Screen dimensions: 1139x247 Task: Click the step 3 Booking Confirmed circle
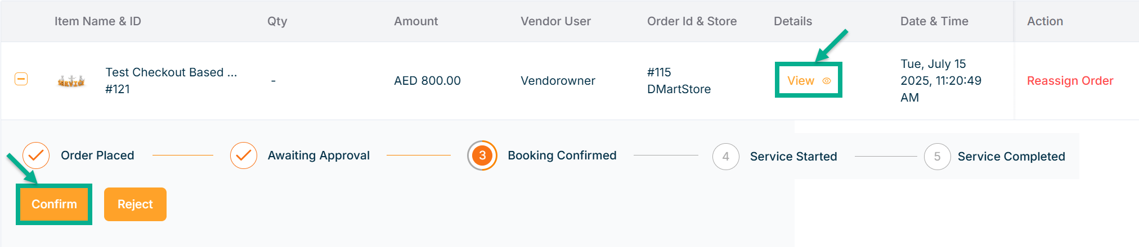pos(482,155)
